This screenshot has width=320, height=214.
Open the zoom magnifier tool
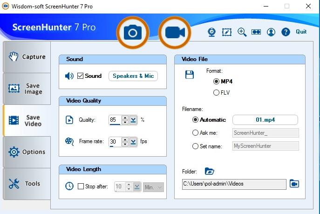[x=242, y=32]
